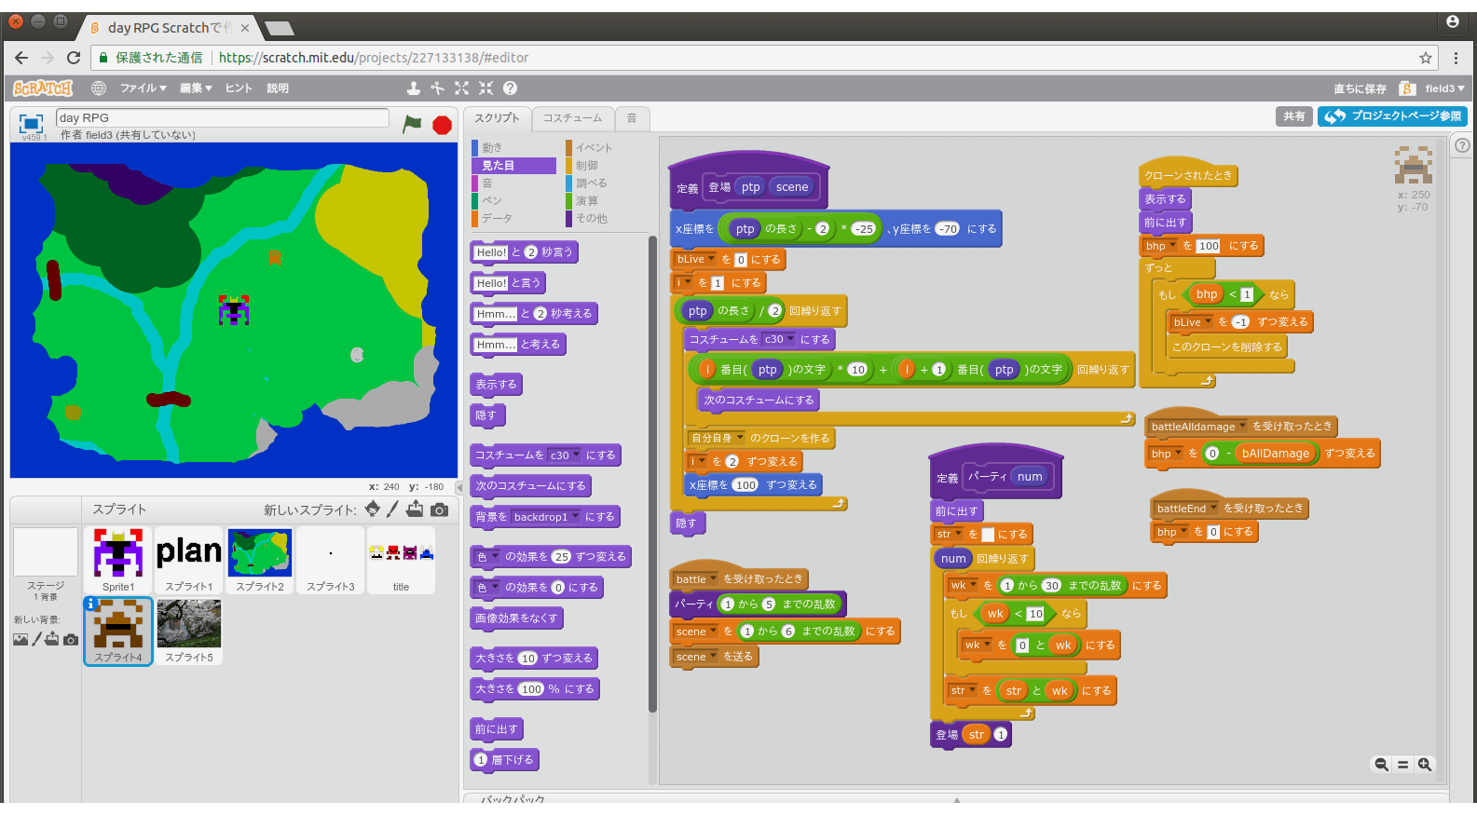The image size is (1477, 815).
Task: Upload sprite from file icon
Action: point(415,509)
